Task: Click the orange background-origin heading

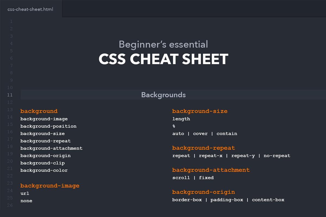Action: tap(203, 192)
